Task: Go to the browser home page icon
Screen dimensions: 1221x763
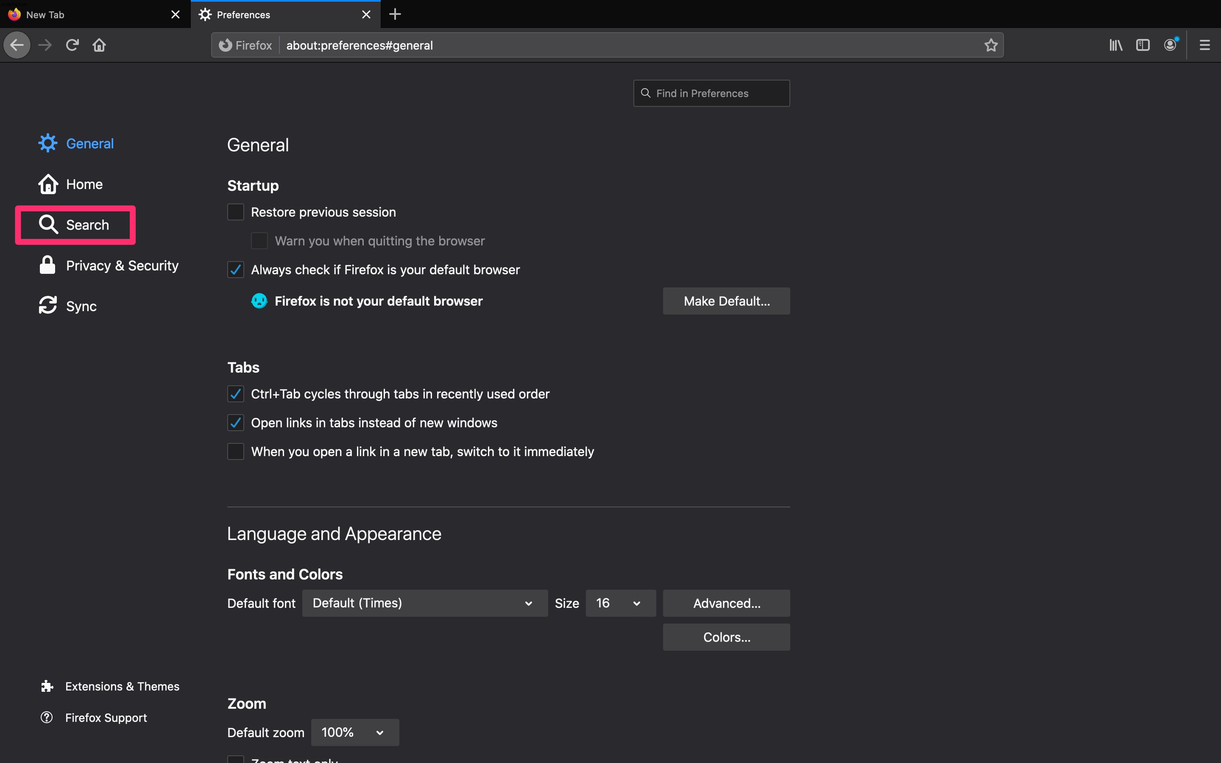Action: pos(99,45)
